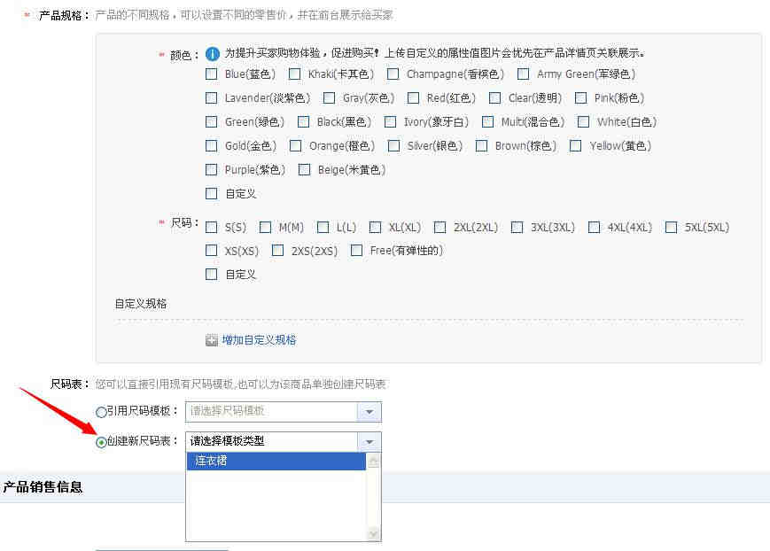Enable the 2XS(2XS) checkbox
770x551 pixels.
tap(278, 251)
